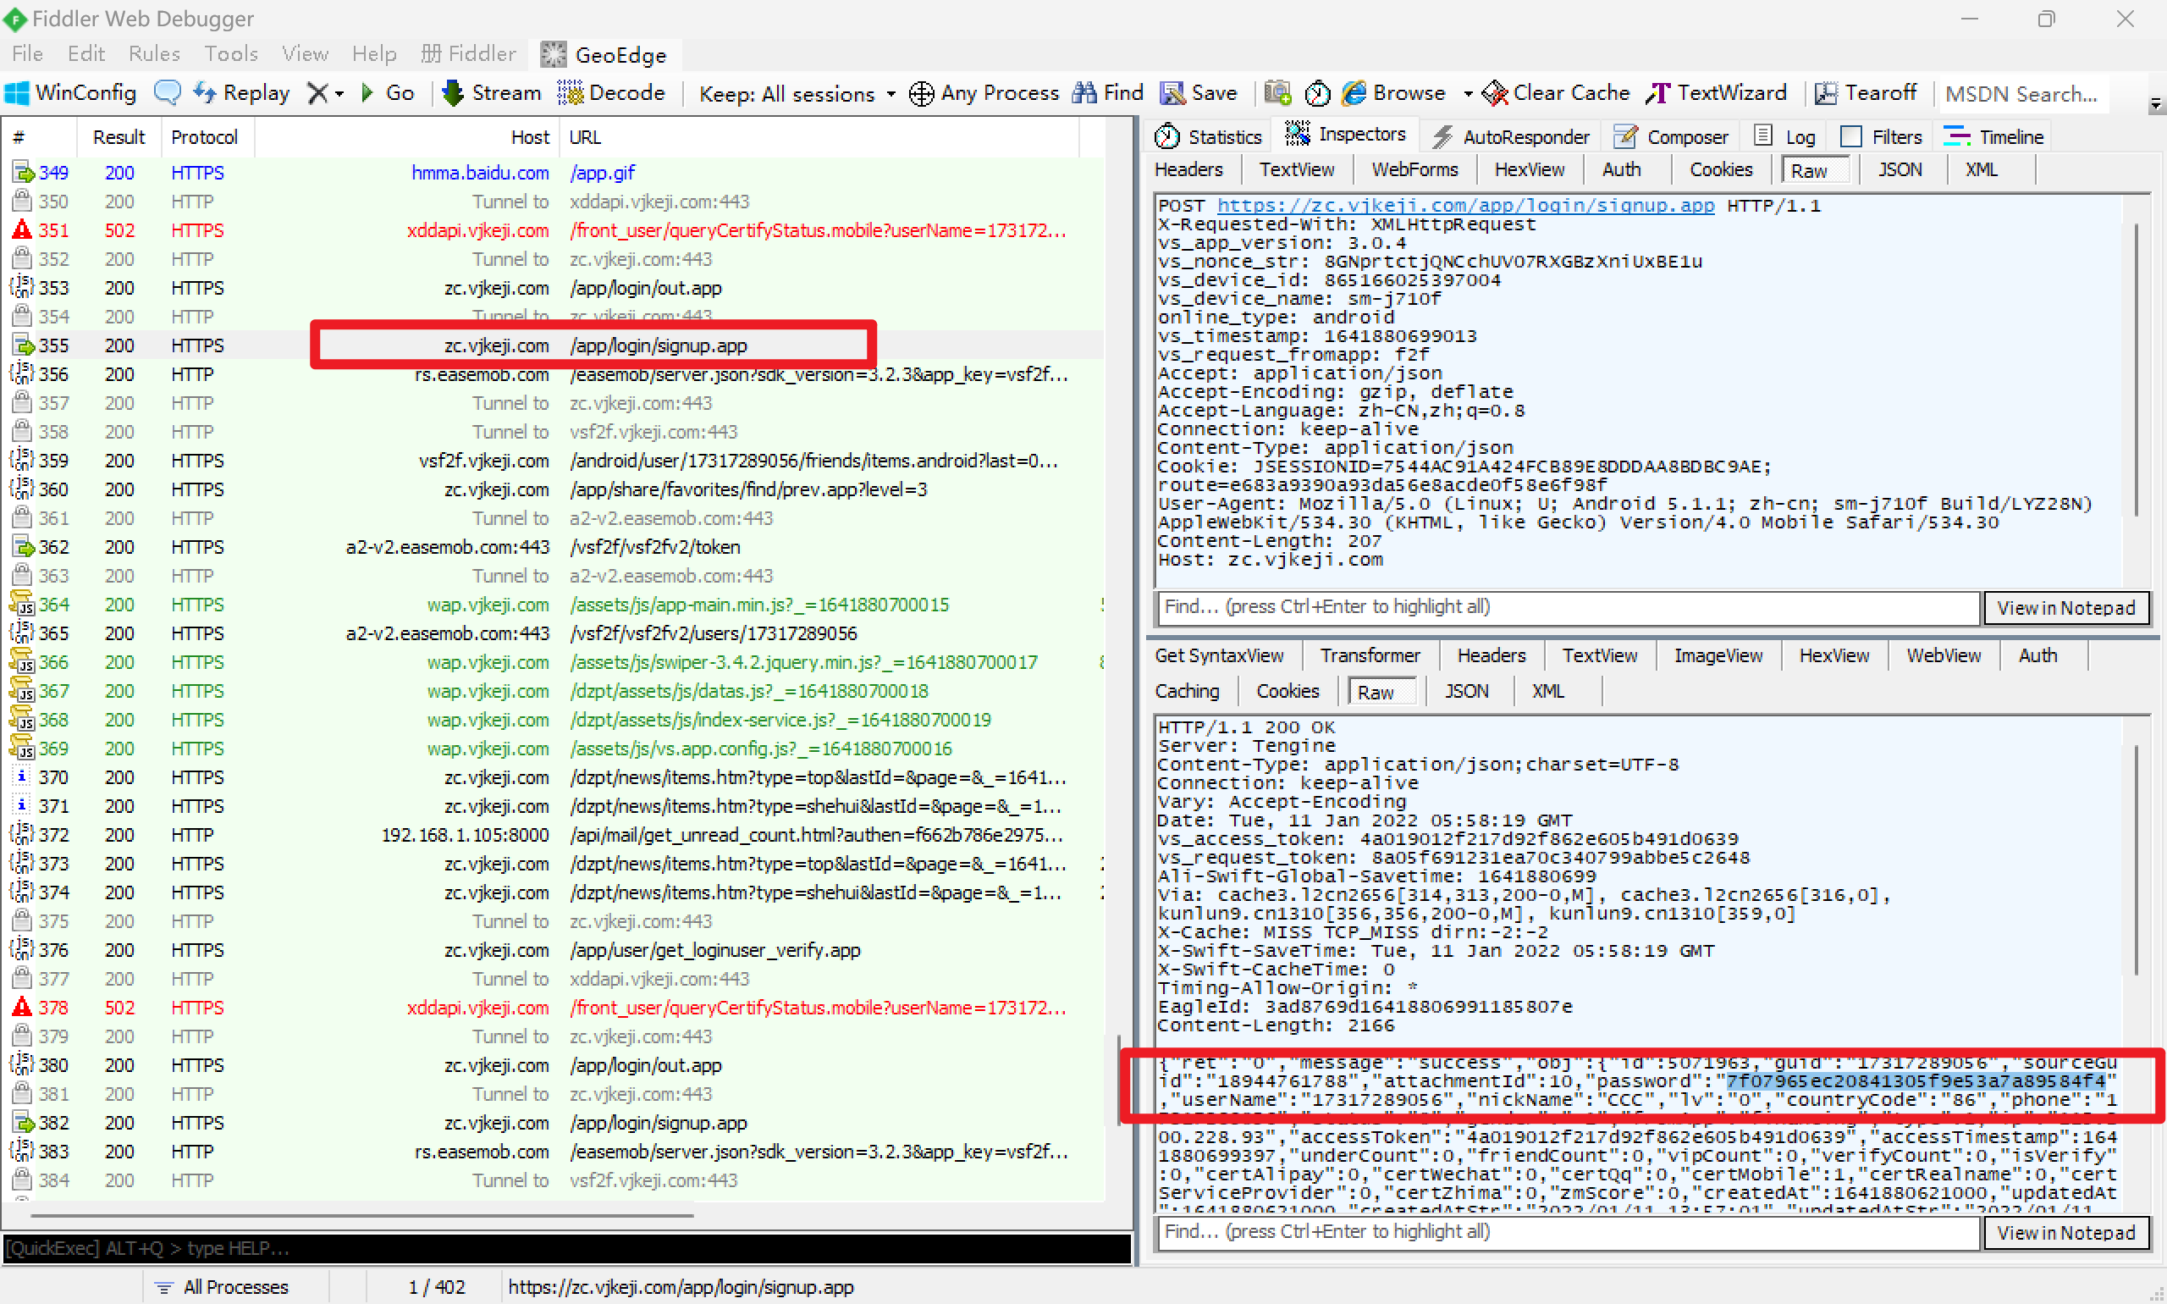
Task: Open the response ImageView tab
Action: point(1718,655)
